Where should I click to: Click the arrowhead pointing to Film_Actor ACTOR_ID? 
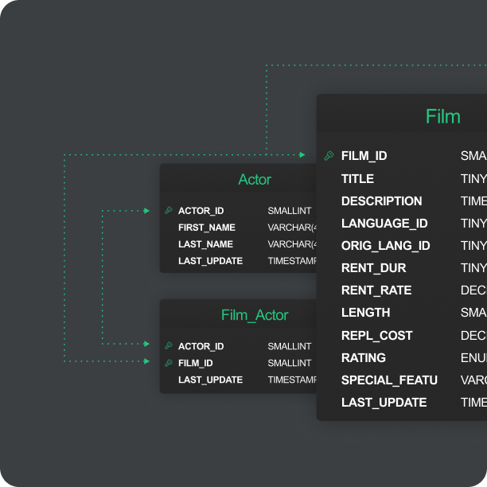coord(146,344)
